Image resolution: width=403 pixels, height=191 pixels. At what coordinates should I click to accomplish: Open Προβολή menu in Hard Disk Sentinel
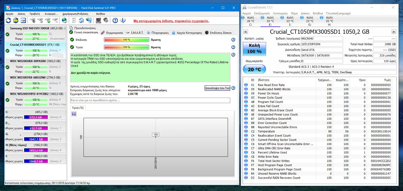[x=35, y=13]
